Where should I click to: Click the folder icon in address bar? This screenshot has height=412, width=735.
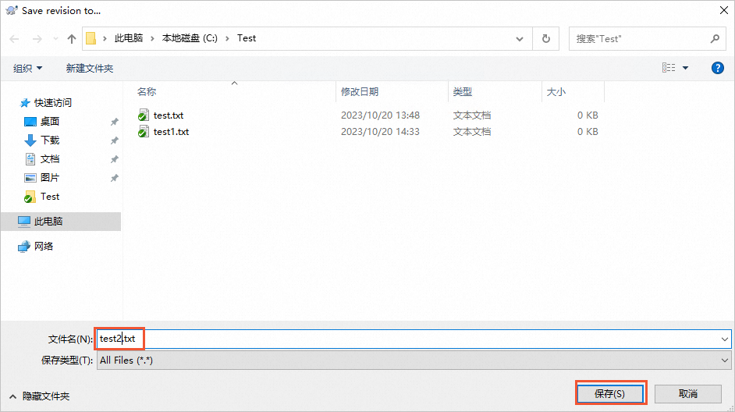(91, 38)
